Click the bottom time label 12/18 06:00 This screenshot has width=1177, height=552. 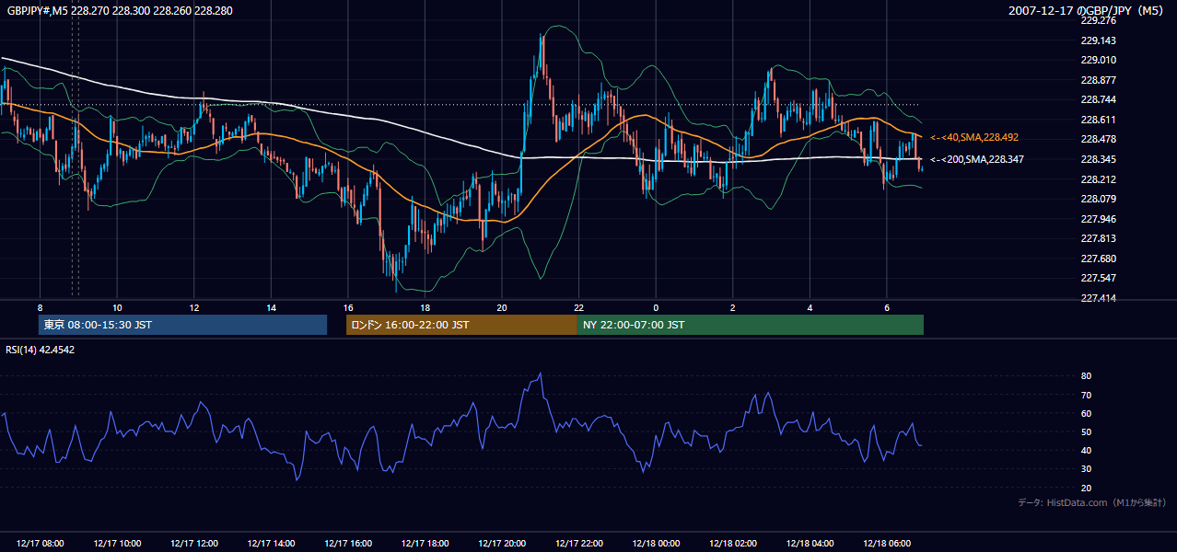[x=887, y=544]
